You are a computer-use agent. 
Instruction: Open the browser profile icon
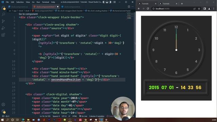tap(209, 8)
